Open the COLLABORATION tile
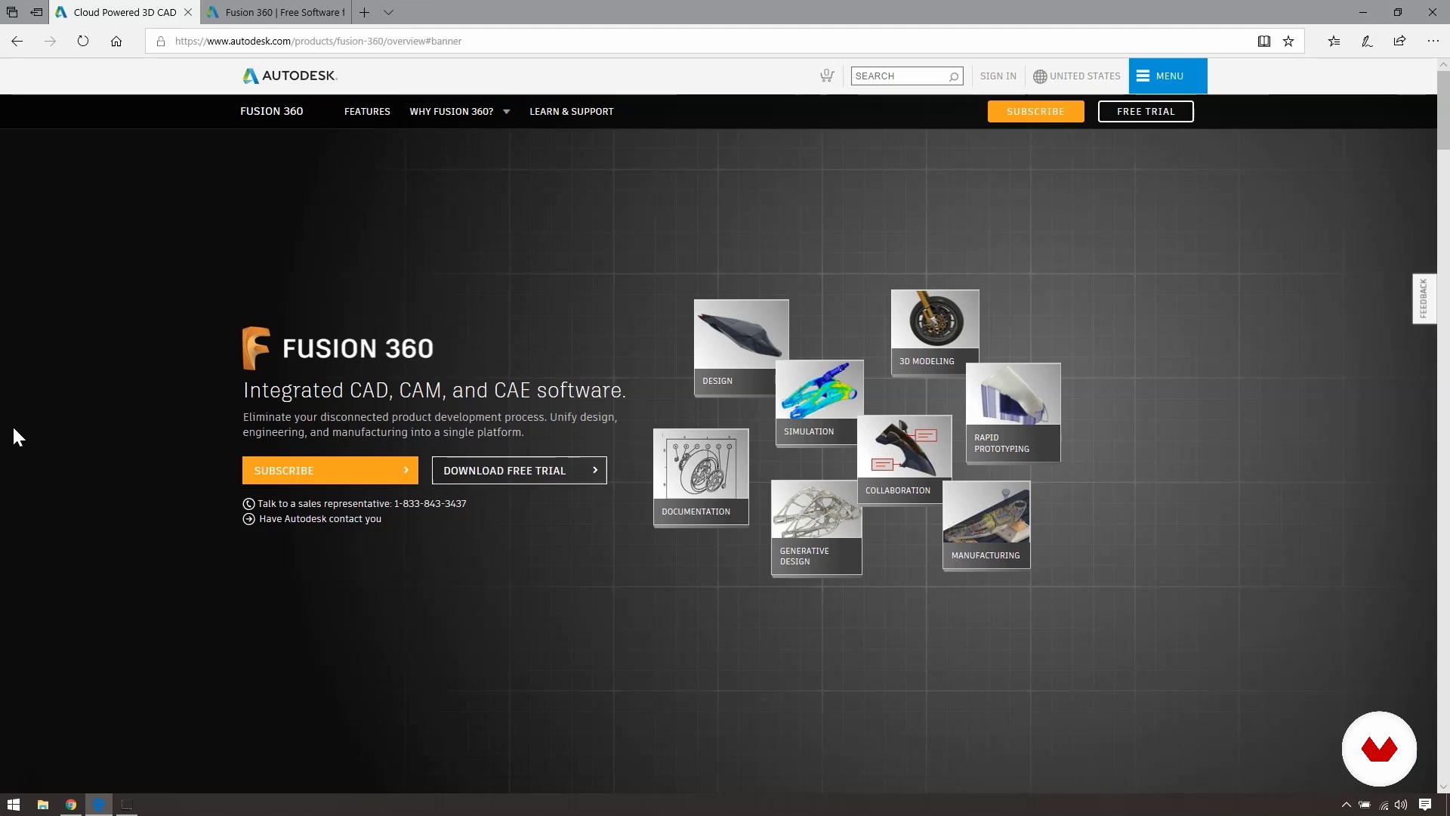 click(x=905, y=459)
